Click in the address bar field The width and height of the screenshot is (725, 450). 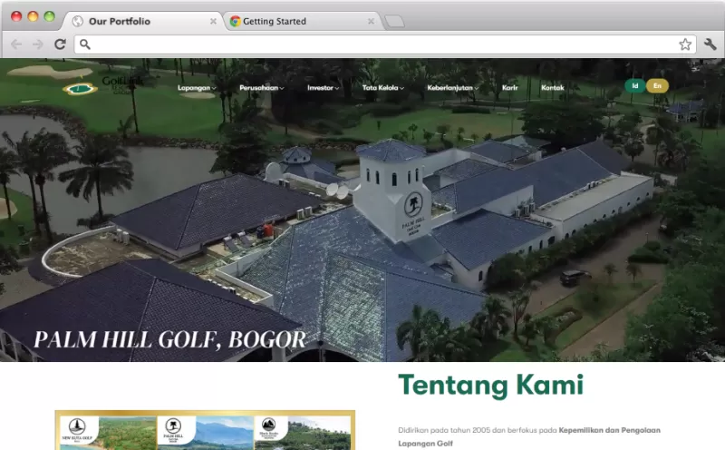pyautogui.click(x=384, y=44)
